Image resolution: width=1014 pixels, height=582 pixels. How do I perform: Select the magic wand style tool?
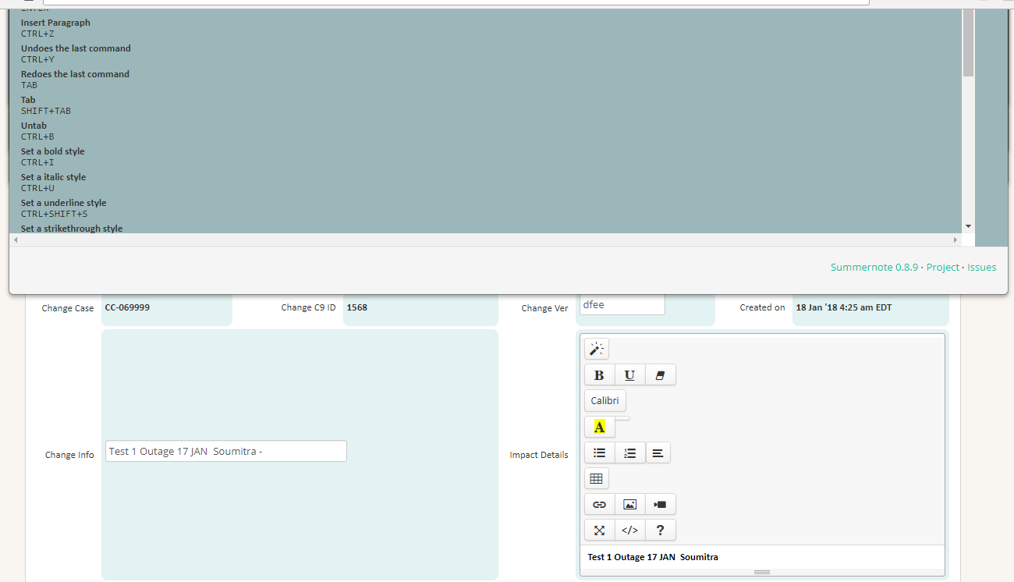596,349
